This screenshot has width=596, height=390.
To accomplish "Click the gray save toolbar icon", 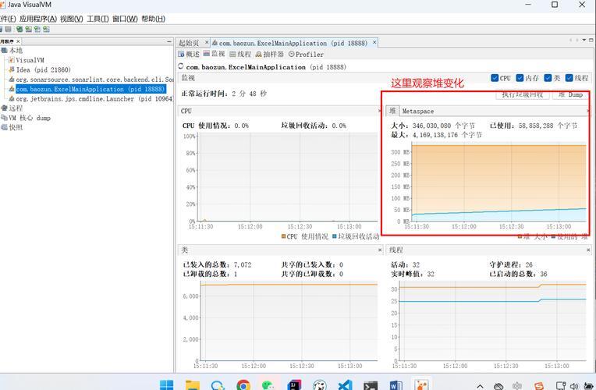I will (8, 30).
